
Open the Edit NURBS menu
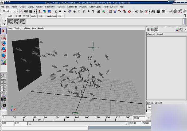72,7
